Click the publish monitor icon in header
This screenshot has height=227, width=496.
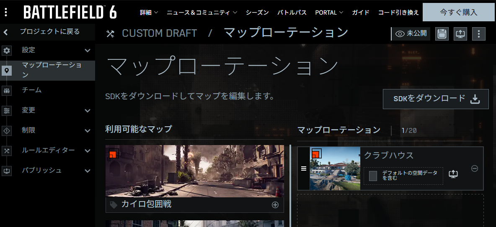(x=460, y=34)
